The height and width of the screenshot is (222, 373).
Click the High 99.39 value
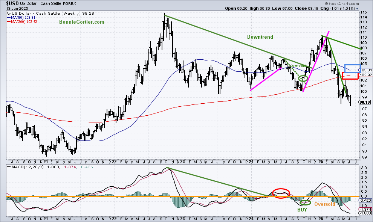click(x=260, y=9)
